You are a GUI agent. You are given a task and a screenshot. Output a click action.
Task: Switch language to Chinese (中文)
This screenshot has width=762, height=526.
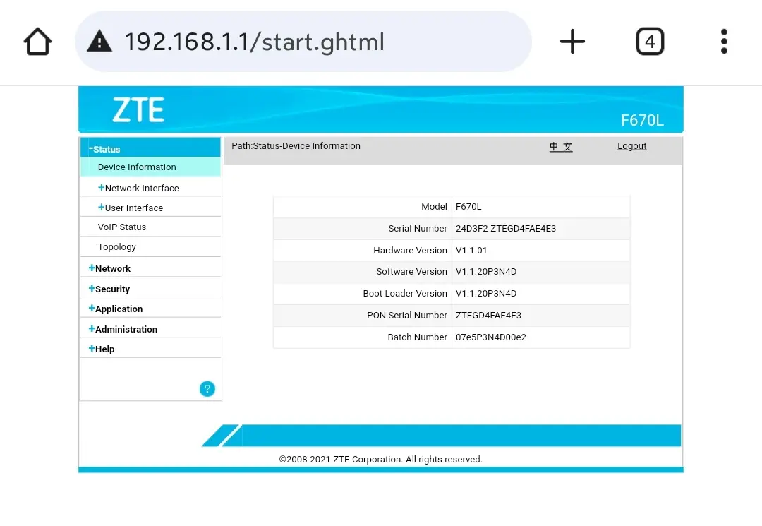tap(561, 146)
